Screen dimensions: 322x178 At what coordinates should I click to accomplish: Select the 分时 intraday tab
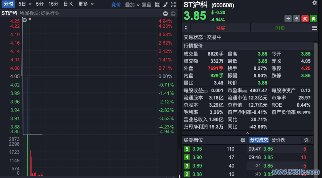pos(8,4)
